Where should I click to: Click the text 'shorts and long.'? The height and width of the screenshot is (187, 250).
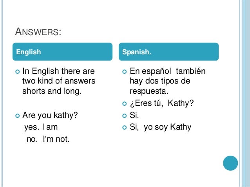52,91
